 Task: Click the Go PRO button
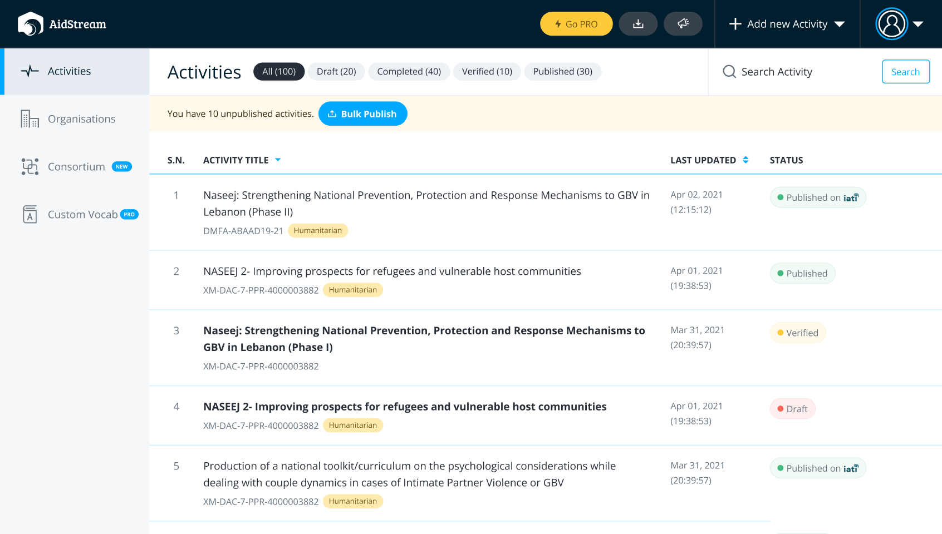(x=576, y=24)
